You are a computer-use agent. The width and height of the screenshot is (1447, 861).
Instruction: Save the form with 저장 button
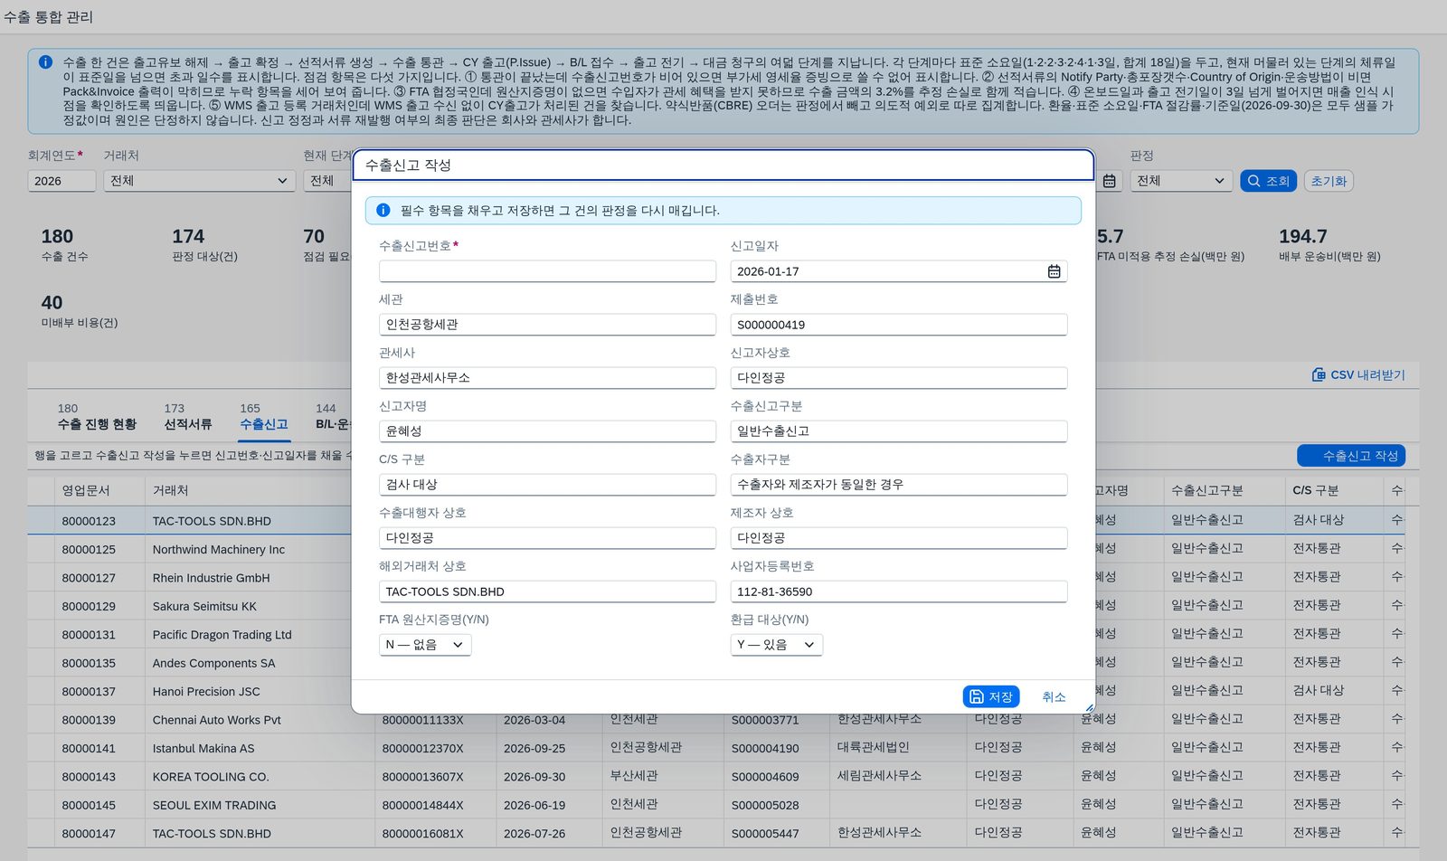pos(991,696)
